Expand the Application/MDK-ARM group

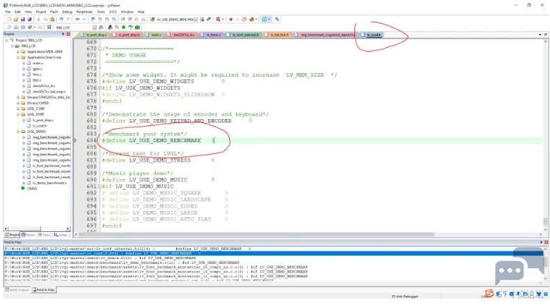coord(18,52)
